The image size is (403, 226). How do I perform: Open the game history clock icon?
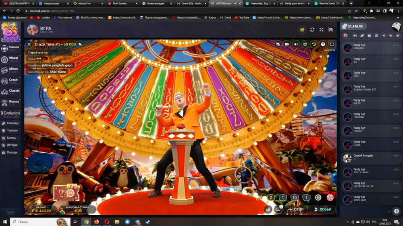(314, 44)
